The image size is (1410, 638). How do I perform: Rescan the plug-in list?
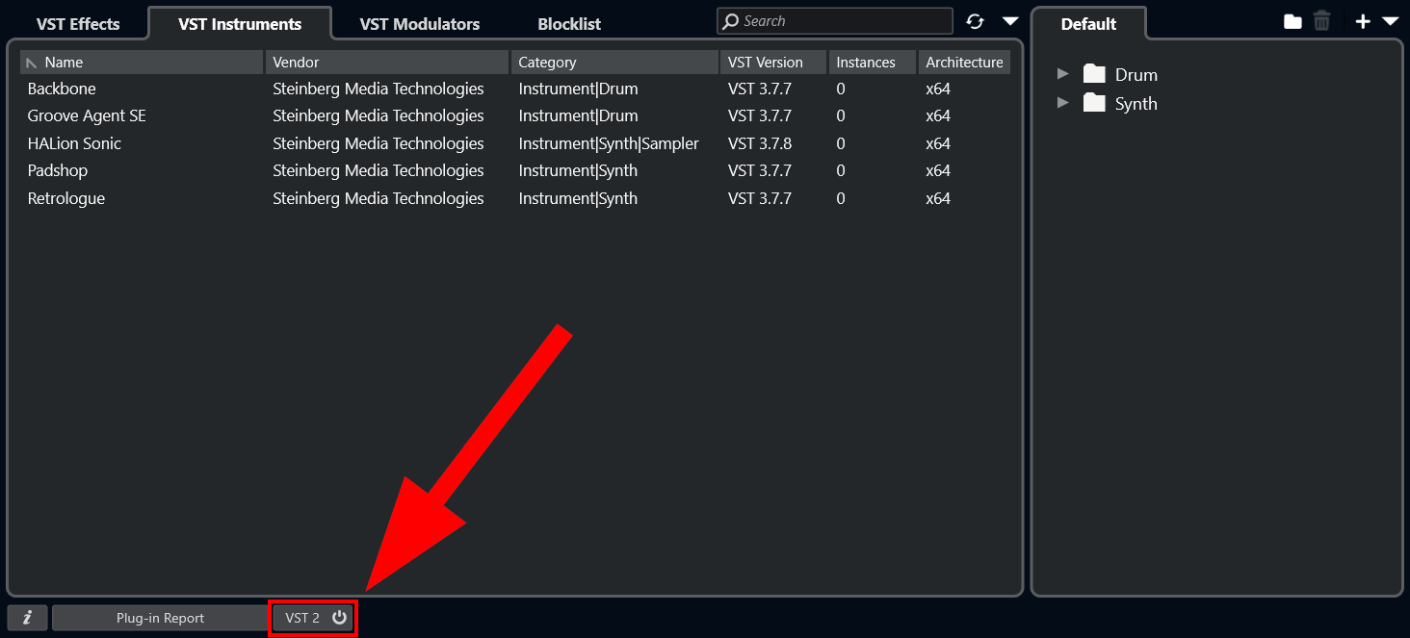(x=975, y=20)
